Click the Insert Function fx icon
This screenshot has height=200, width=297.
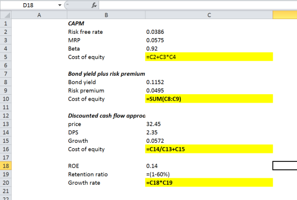(x=94, y=5)
